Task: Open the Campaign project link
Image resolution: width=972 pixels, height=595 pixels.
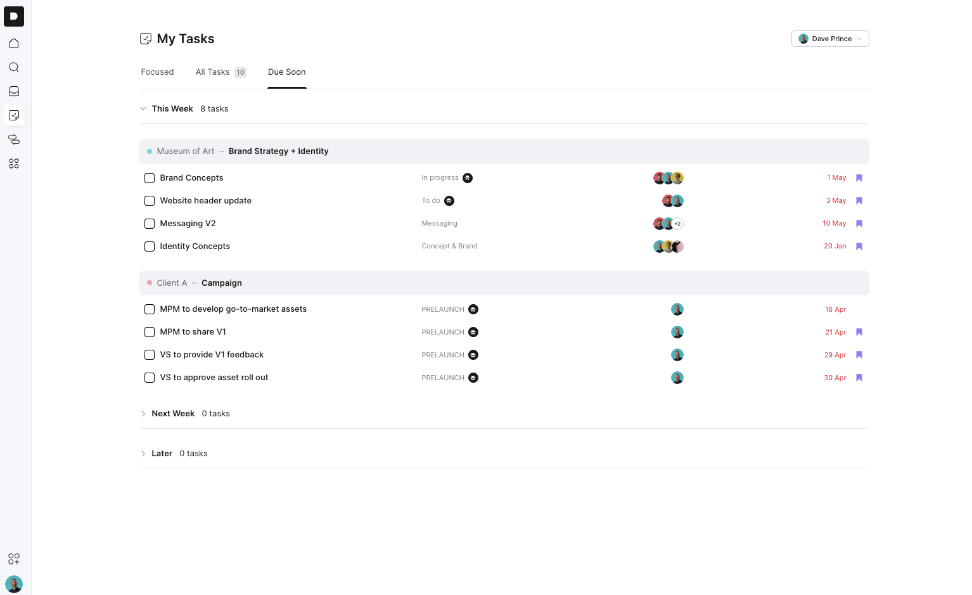Action: 222,283
